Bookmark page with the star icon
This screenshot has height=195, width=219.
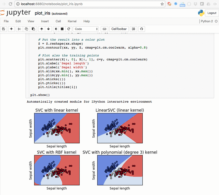point(162,4)
